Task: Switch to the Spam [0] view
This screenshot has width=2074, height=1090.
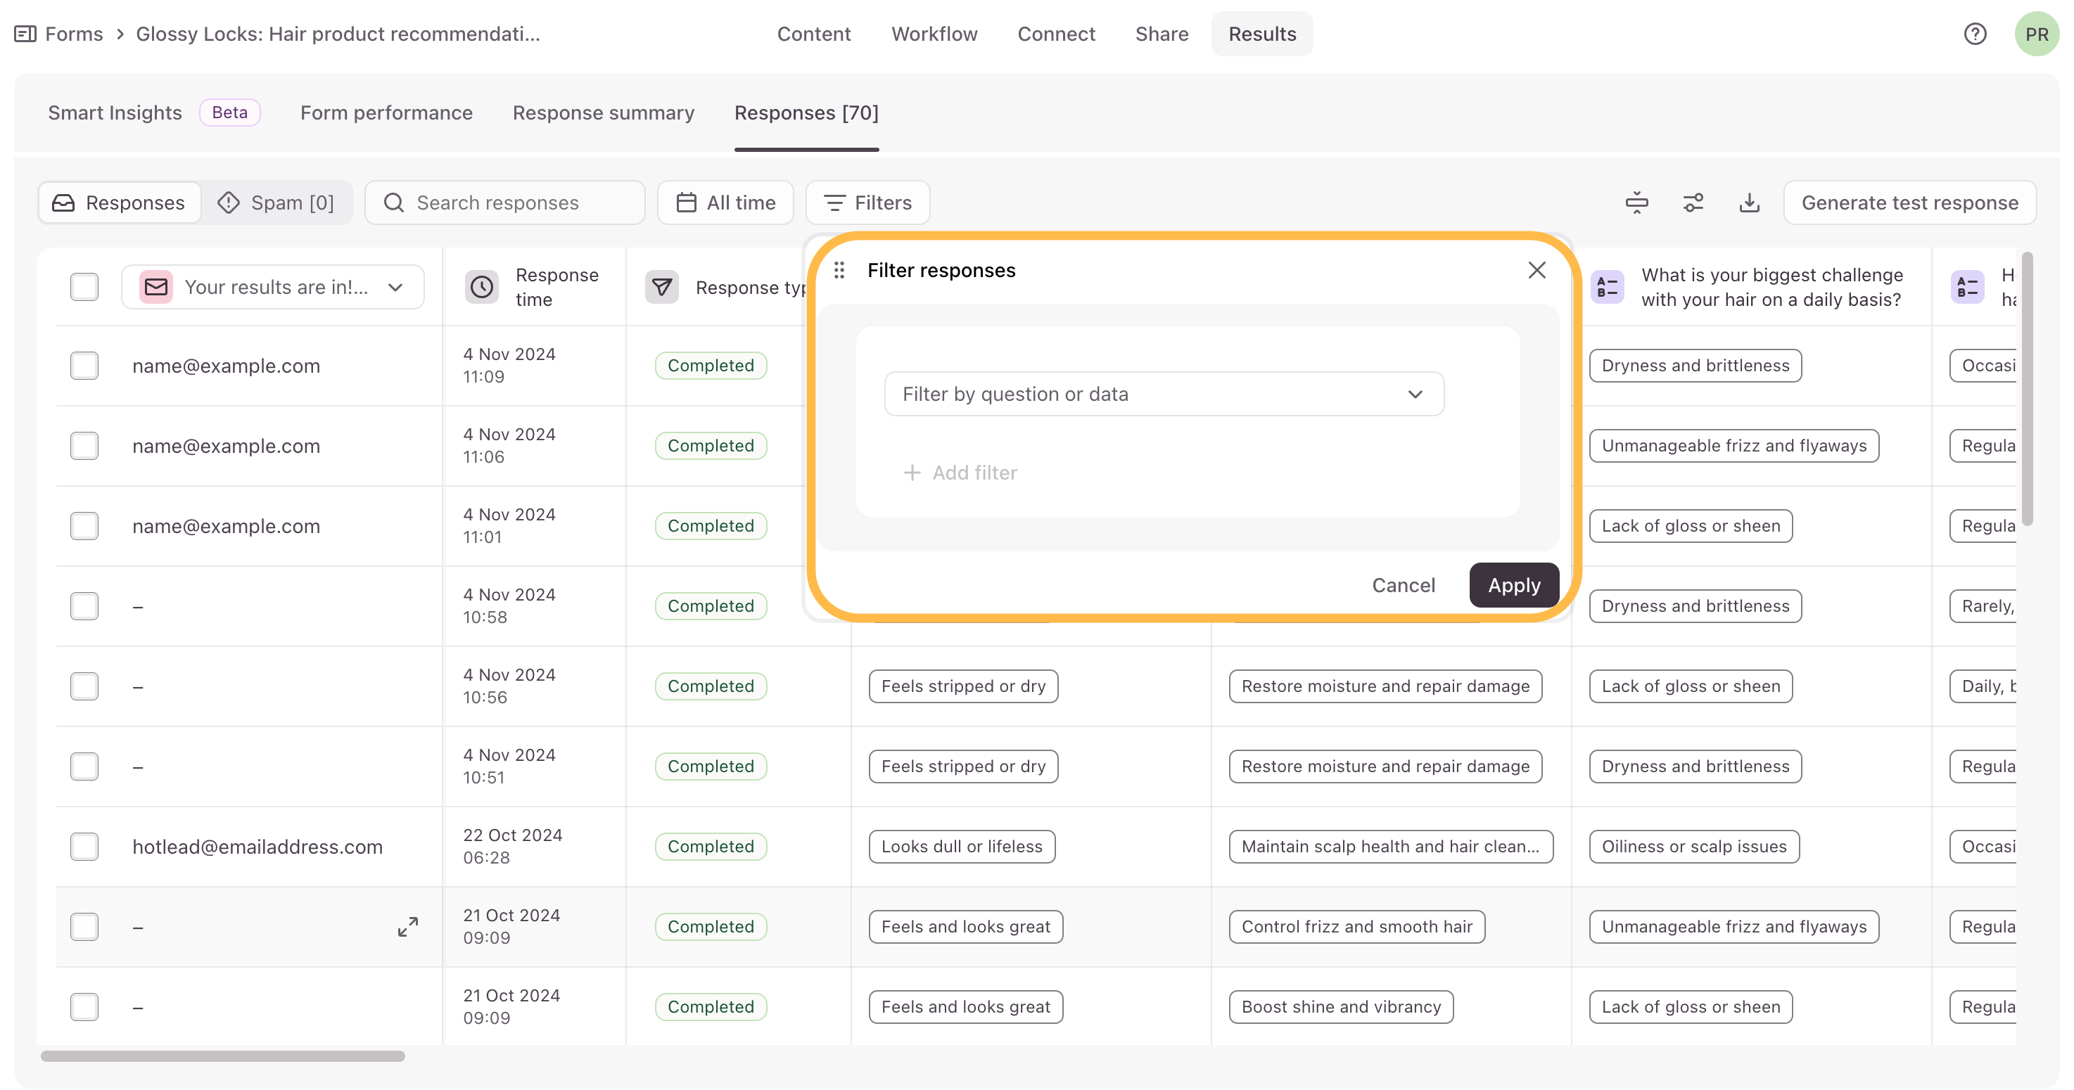Action: click(x=276, y=203)
